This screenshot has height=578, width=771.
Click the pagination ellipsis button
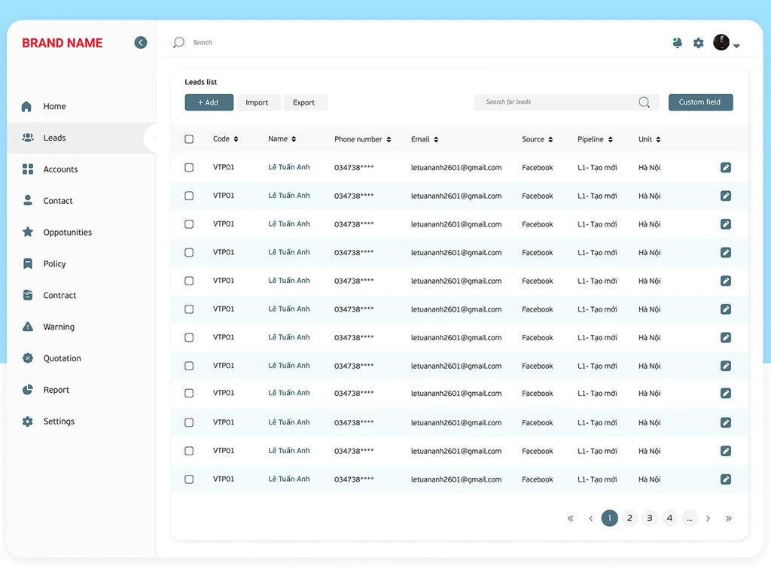pyautogui.click(x=690, y=518)
